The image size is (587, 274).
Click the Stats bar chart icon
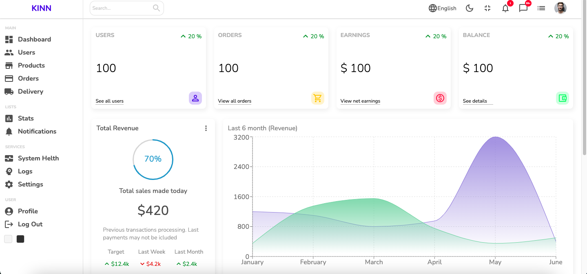tap(9, 118)
